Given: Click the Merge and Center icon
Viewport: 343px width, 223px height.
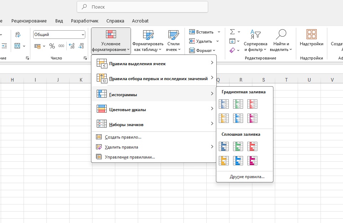Looking at the screenshot, I should [x=17, y=46].
